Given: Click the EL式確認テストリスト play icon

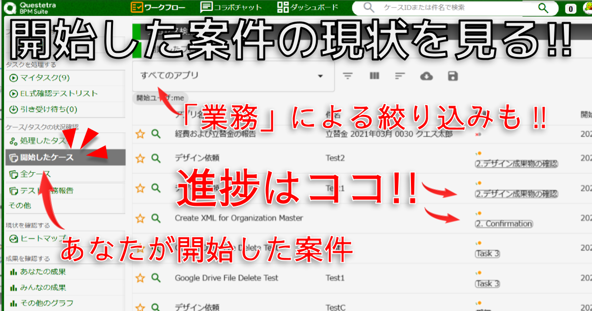Looking at the screenshot, I should point(13,93).
